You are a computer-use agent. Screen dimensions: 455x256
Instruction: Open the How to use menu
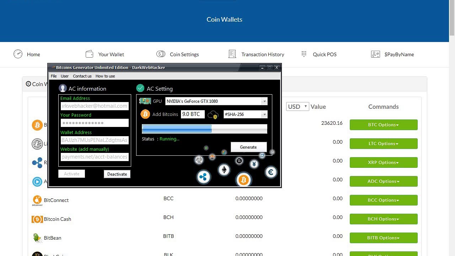[105, 76]
